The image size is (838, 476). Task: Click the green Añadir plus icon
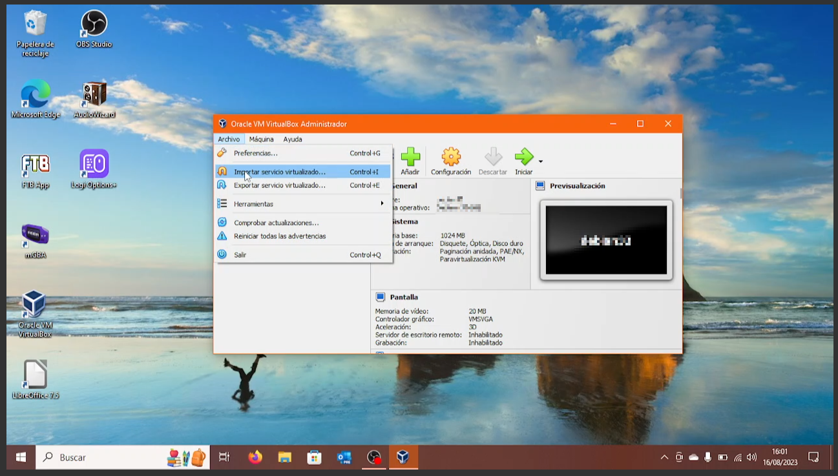410,157
